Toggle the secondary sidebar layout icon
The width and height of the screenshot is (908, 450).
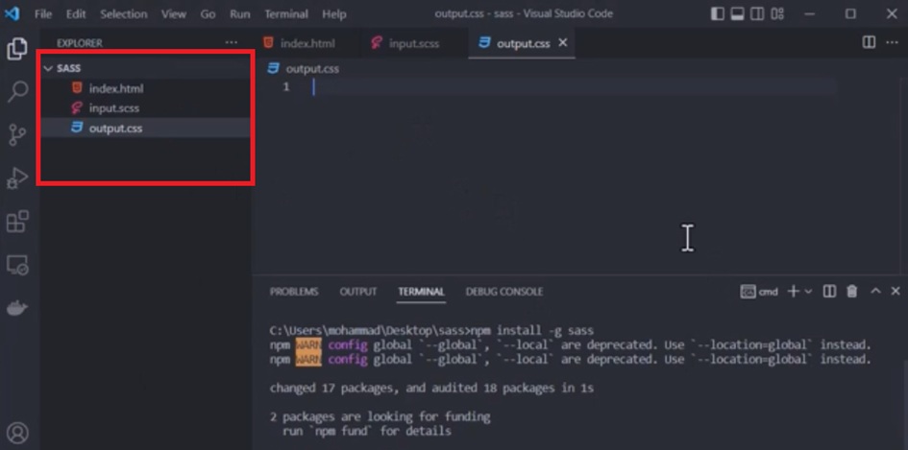757,13
